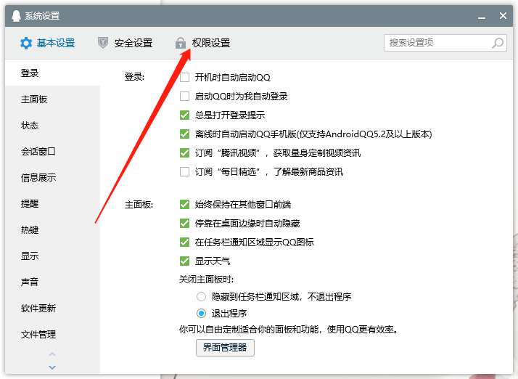Open 会话窗口 settings in sidebar

point(52,152)
